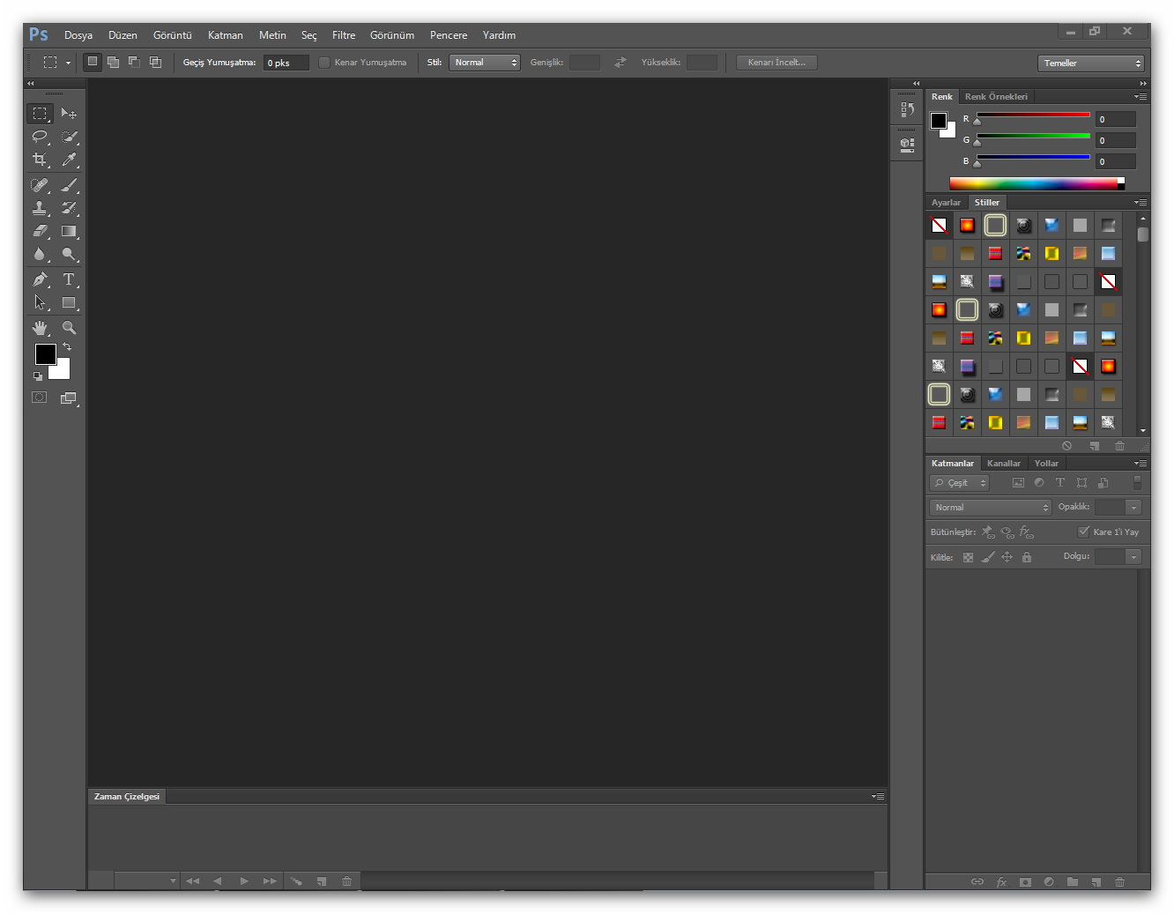Select the Gradient tool
The height and width of the screenshot is (914, 1174).
69,231
